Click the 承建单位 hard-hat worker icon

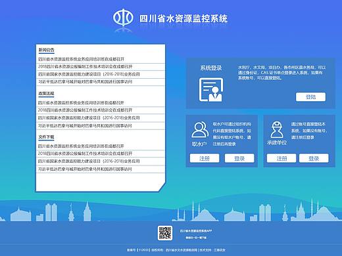277,130
